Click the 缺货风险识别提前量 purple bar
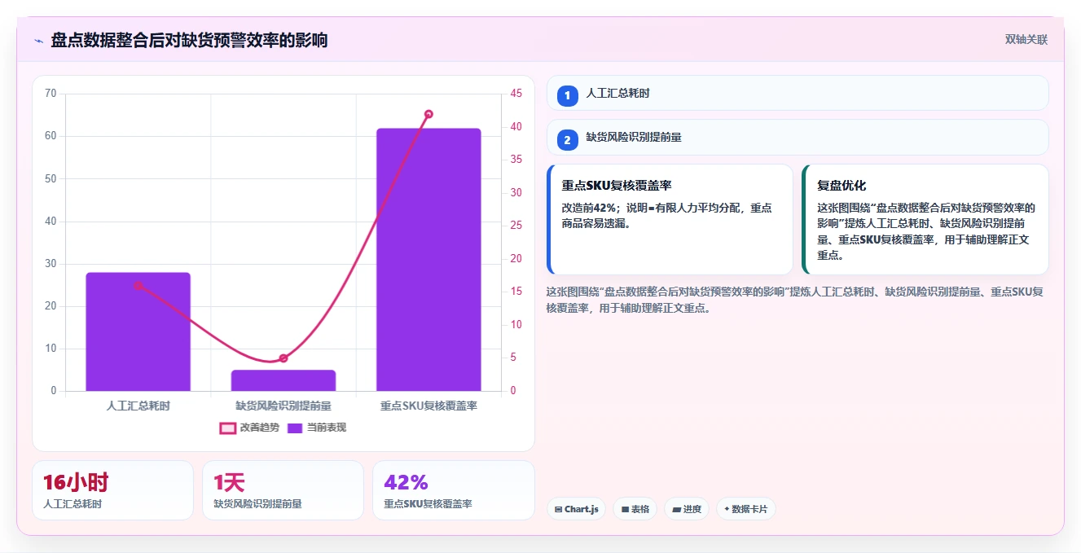The height and width of the screenshot is (553, 1081). [x=283, y=380]
